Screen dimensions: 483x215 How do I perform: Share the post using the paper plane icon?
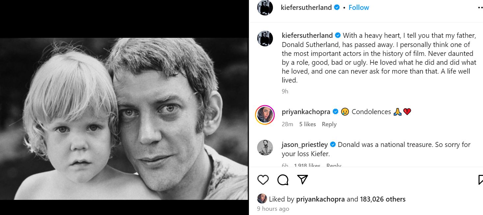coord(302,179)
